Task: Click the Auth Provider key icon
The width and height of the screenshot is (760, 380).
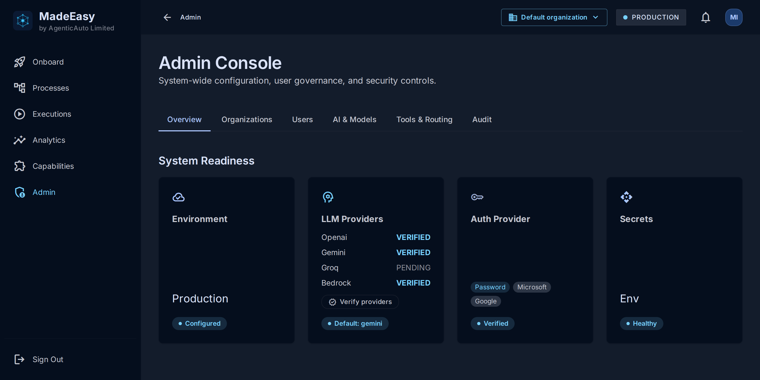Action: click(477, 197)
